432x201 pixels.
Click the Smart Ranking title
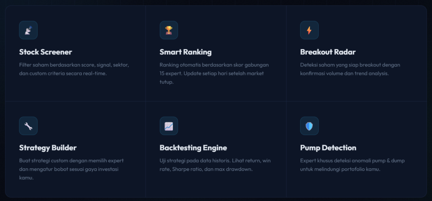[186, 52]
